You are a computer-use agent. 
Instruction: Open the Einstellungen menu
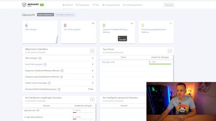click(x=83, y=5)
